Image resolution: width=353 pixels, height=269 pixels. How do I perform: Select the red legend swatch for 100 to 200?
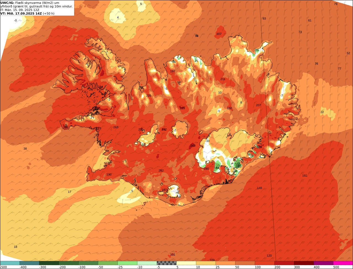pos(265,263)
